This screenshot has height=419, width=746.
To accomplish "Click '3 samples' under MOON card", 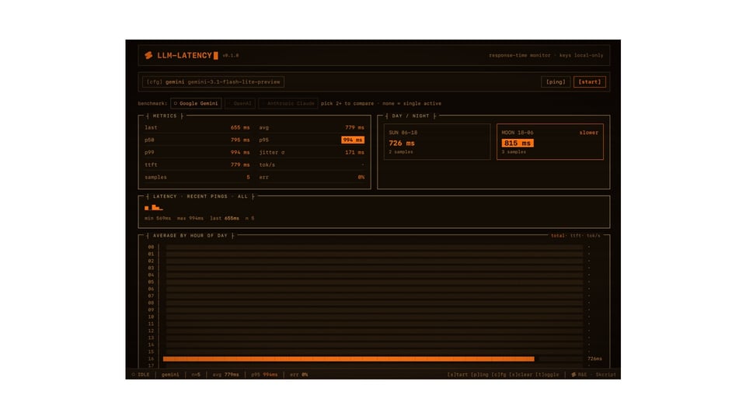I will tap(514, 152).
